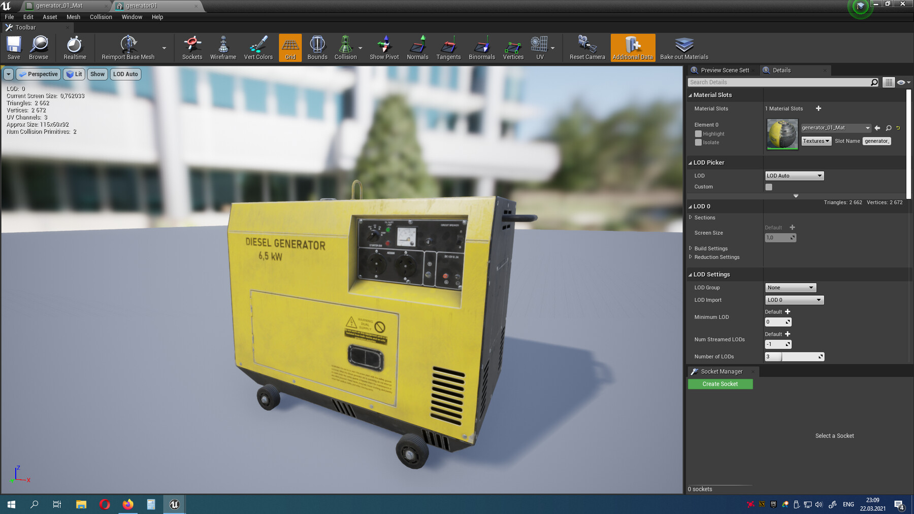Toggle the Grid display
The height and width of the screenshot is (514, 914).
click(x=290, y=48)
